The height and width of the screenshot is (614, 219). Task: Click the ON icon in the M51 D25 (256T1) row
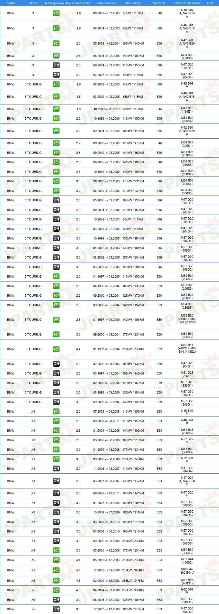point(56,373)
